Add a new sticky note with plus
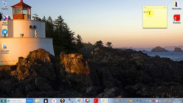Image resolution: width=183 pixels, height=103 pixels. click(145, 7)
